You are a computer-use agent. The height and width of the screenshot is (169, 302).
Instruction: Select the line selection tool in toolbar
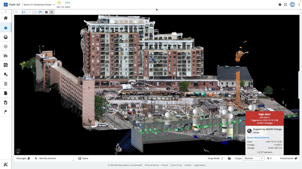tap(30, 12)
